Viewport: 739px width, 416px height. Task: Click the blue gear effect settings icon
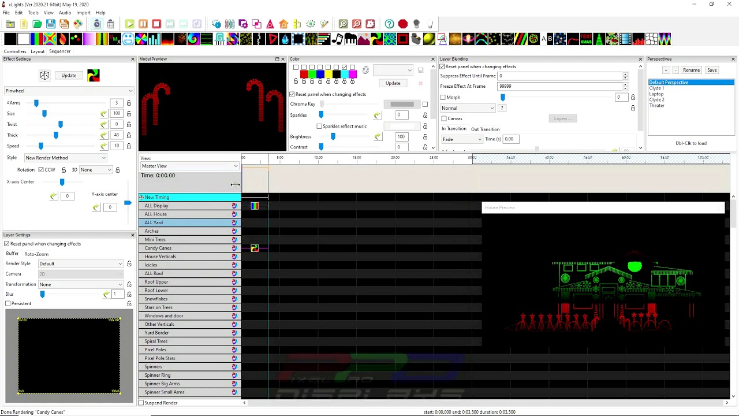coord(217,24)
